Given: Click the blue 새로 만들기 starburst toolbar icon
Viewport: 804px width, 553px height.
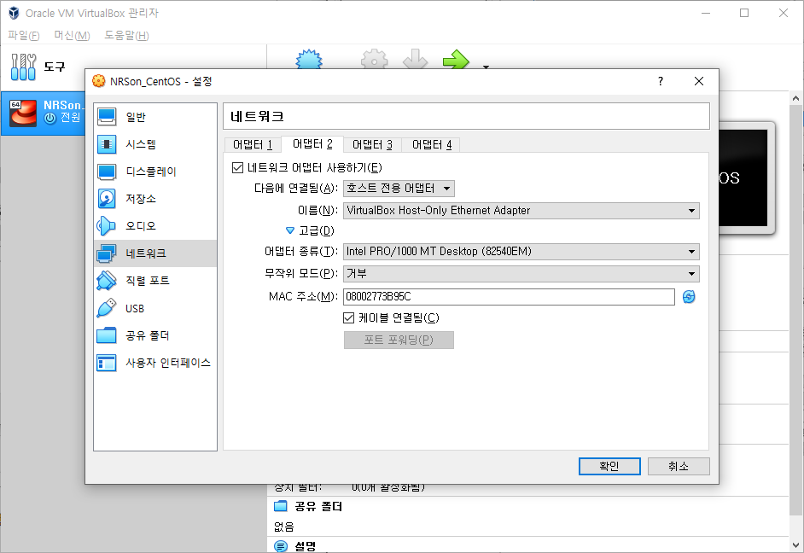Looking at the screenshot, I should pos(309,59).
